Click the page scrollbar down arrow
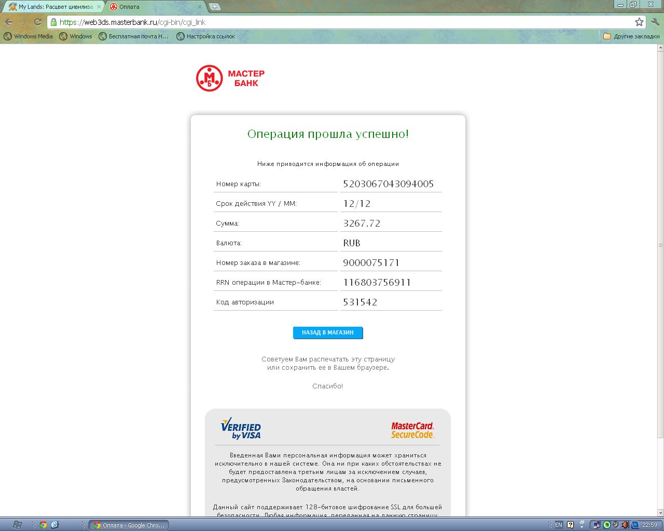This screenshot has width=664, height=531. [660, 512]
